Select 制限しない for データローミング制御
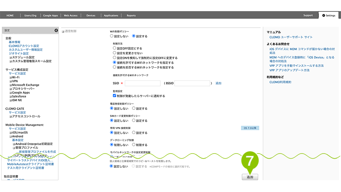This screenshot has width=341, height=192. [112, 144]
